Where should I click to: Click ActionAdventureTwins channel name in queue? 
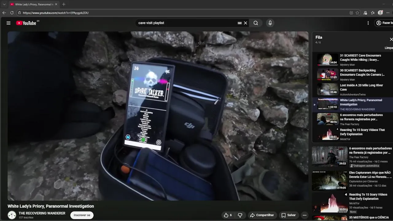click(353, 95)
